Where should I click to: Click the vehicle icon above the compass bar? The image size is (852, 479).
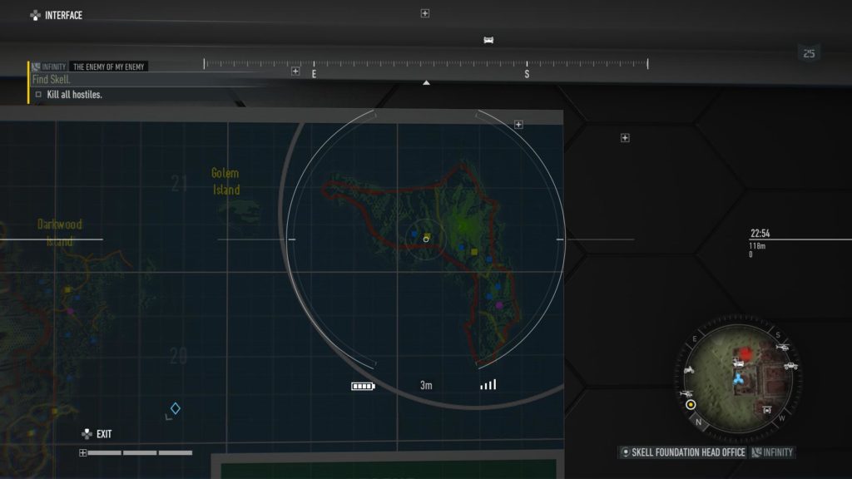click(x=488, y=40)
